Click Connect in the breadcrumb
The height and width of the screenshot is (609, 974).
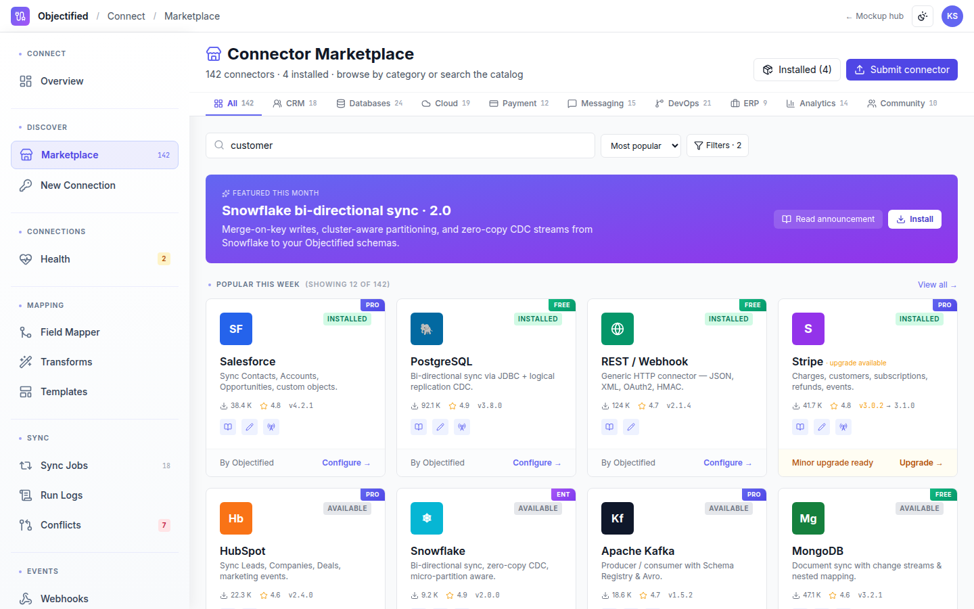126,16
